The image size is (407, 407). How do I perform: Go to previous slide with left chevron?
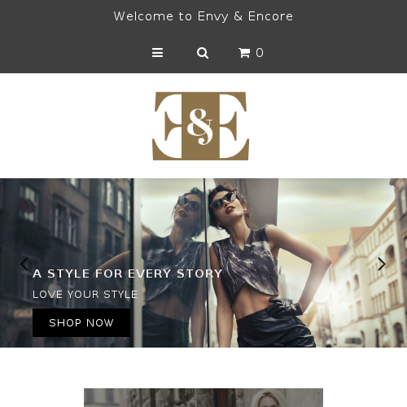click(x=24, y=264)
